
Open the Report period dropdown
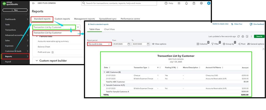point(99,44)
